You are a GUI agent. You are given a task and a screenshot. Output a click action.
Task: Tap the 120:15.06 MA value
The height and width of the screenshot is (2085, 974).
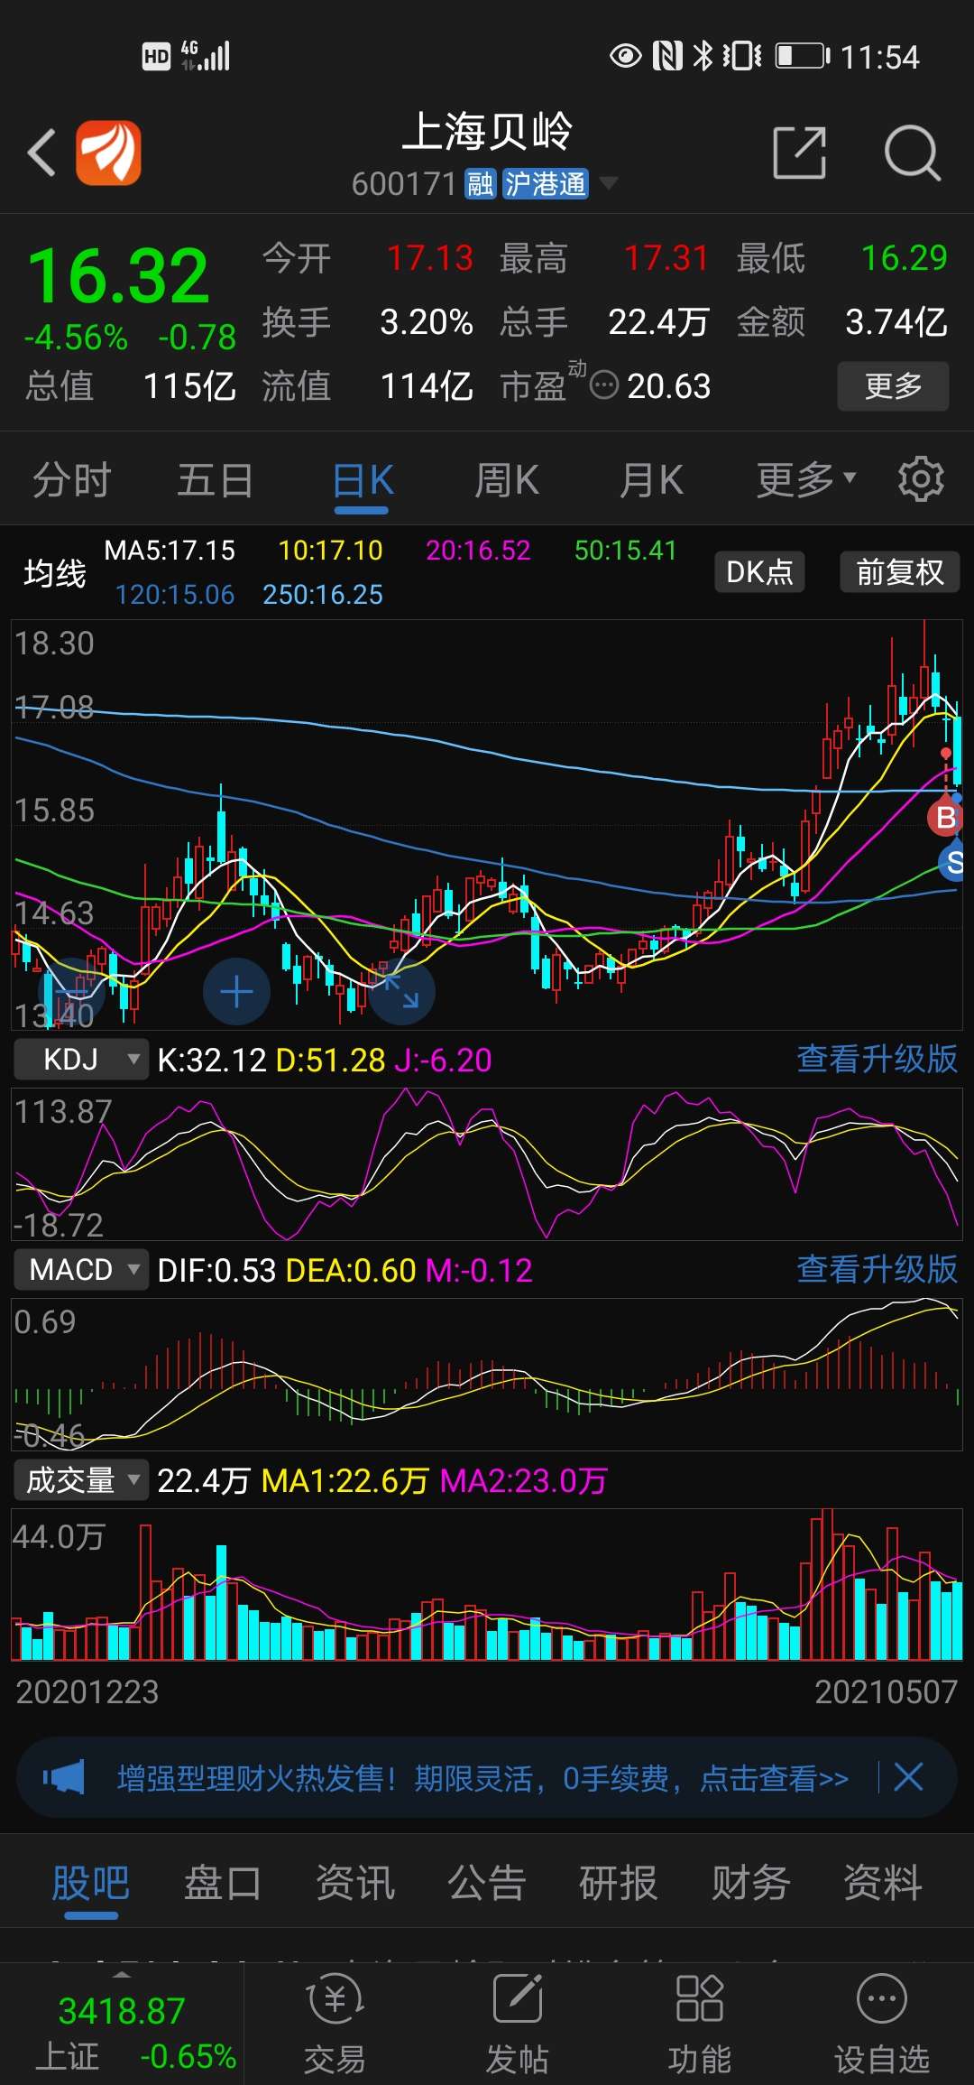click(x=175, y=594)
